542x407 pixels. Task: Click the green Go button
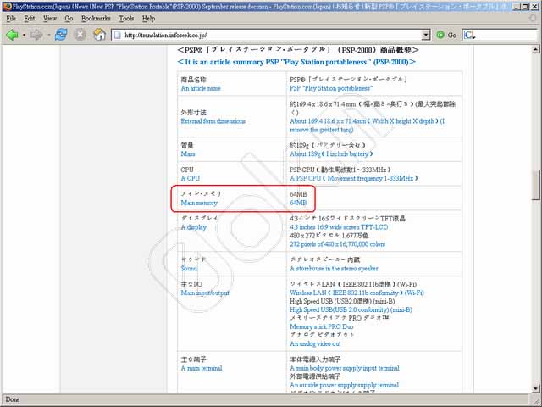446,35
